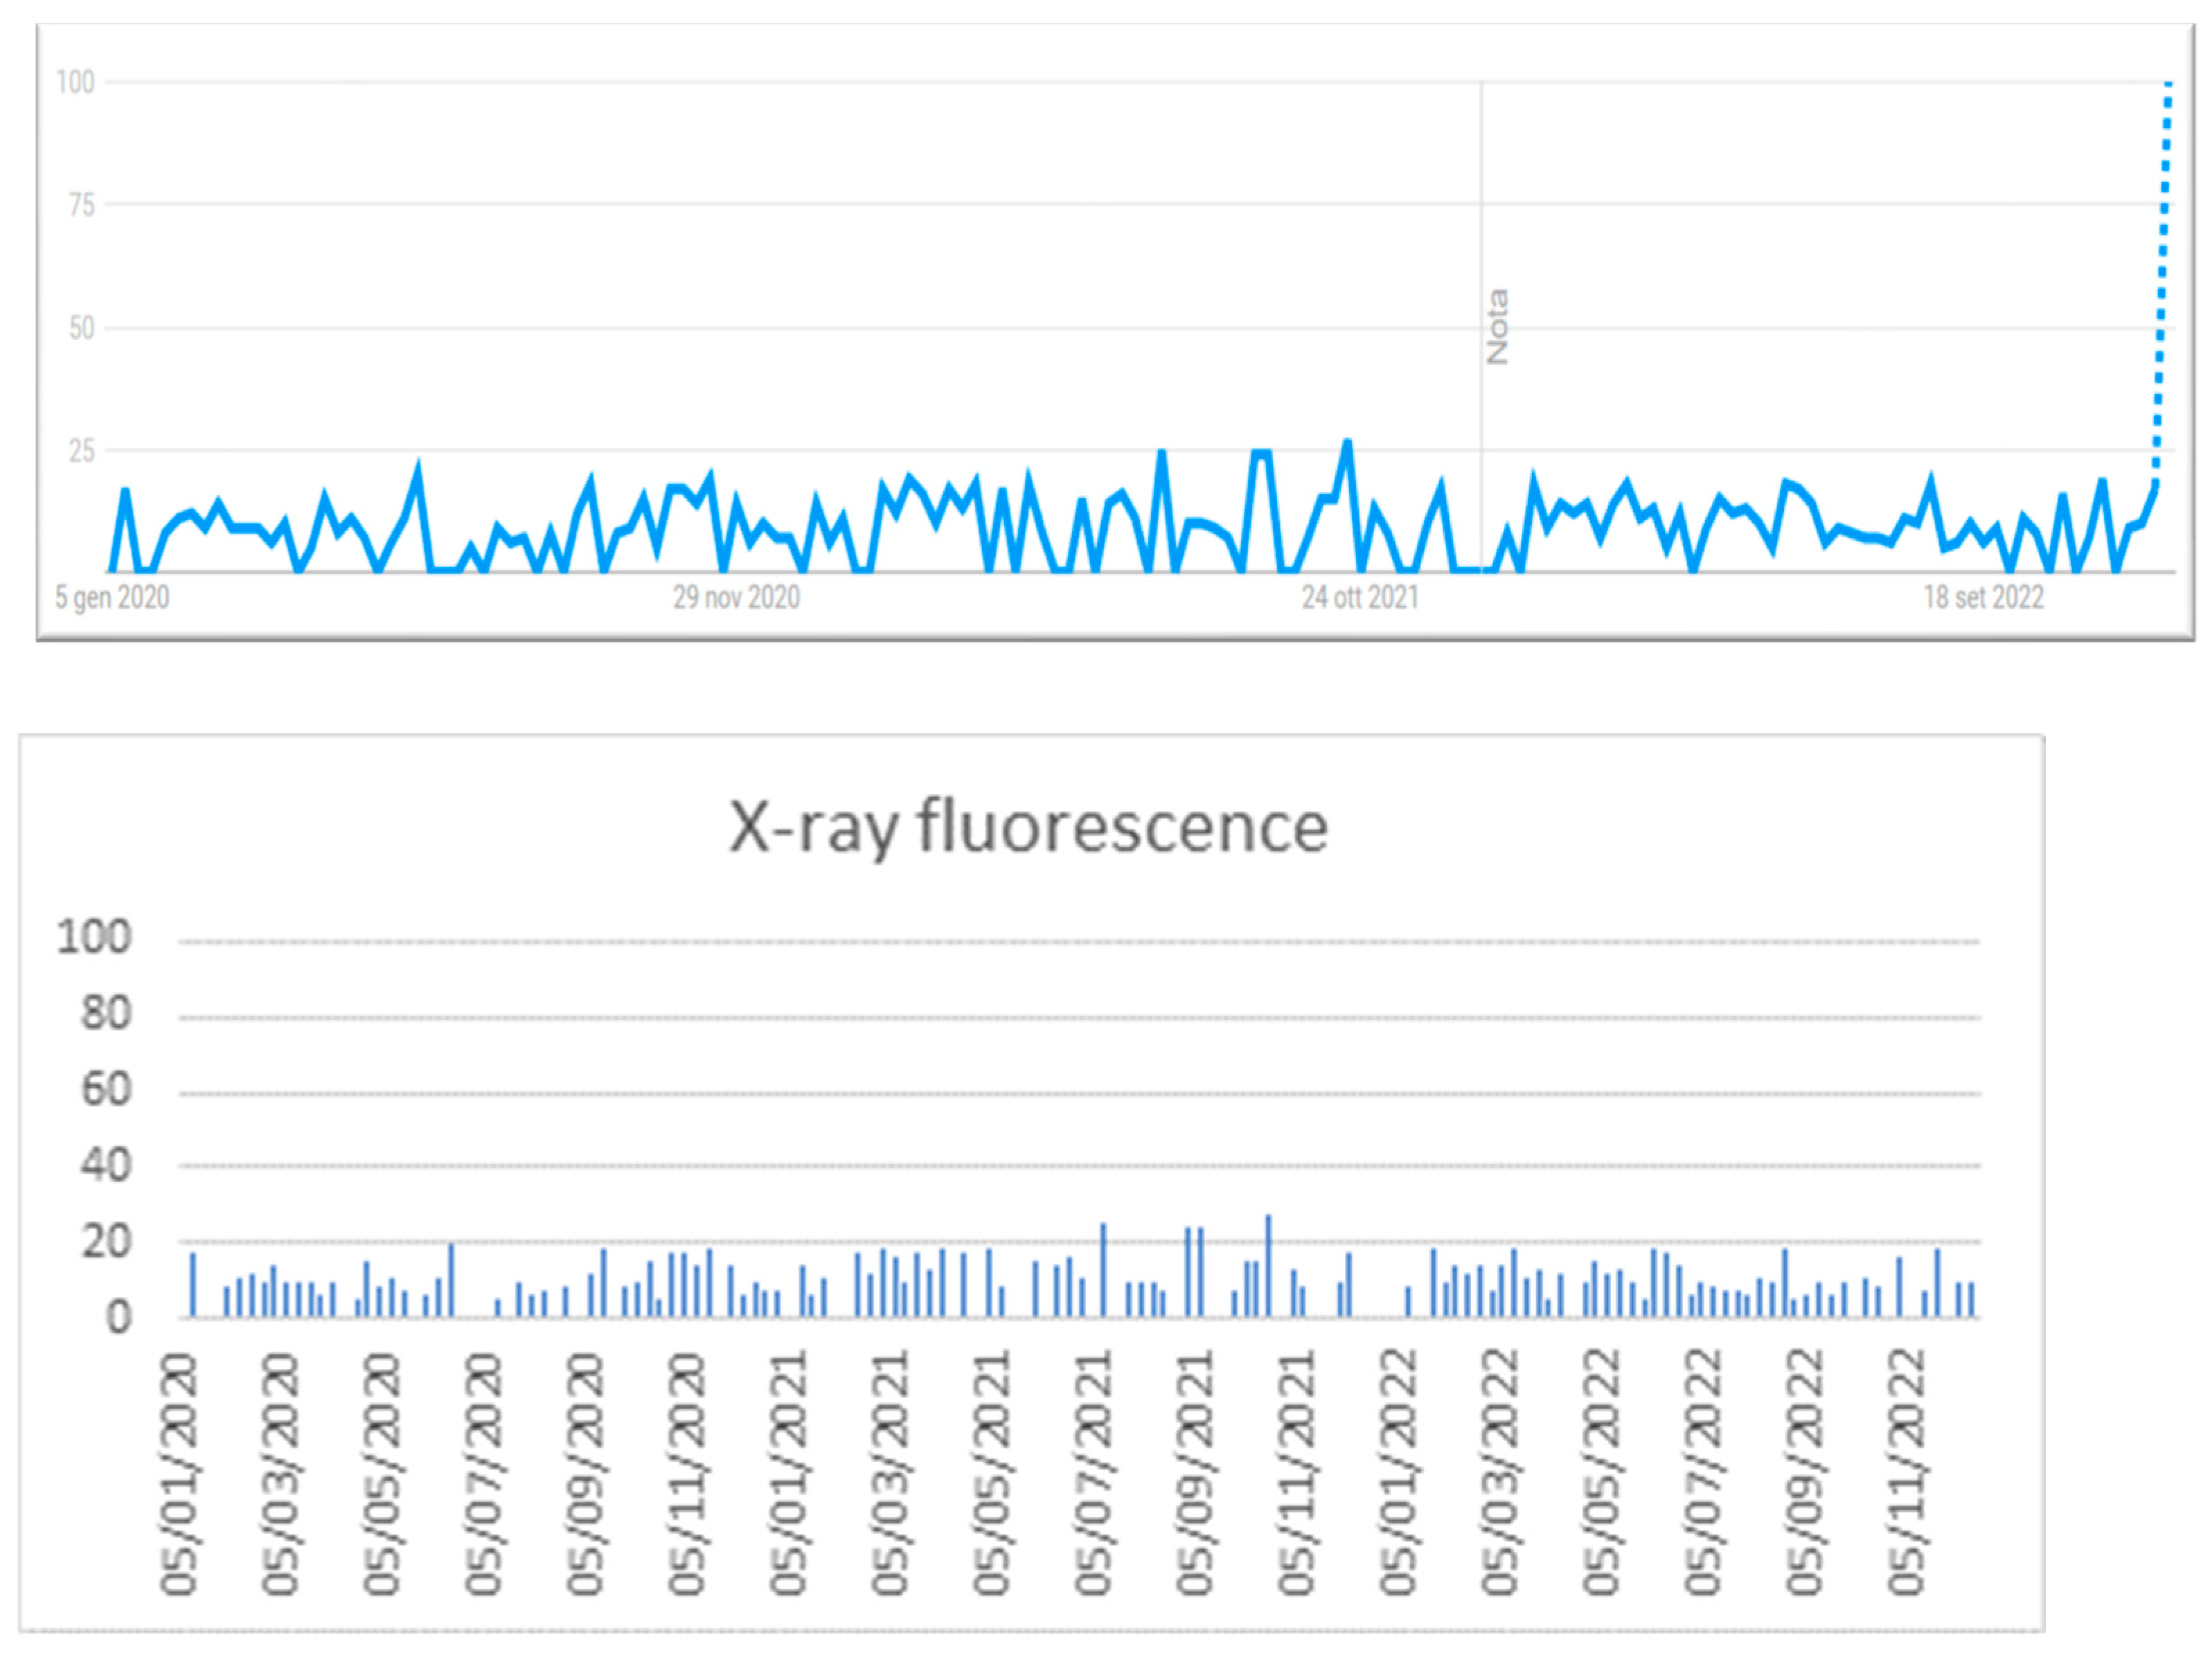Click the '75' y-axis label
2212x1655 pixels.
pos(82,205)
